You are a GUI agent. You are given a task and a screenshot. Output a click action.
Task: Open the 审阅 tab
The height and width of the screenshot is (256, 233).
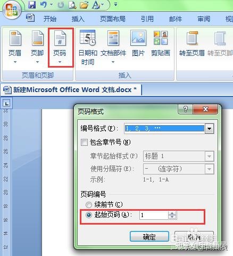coord(204,19)
